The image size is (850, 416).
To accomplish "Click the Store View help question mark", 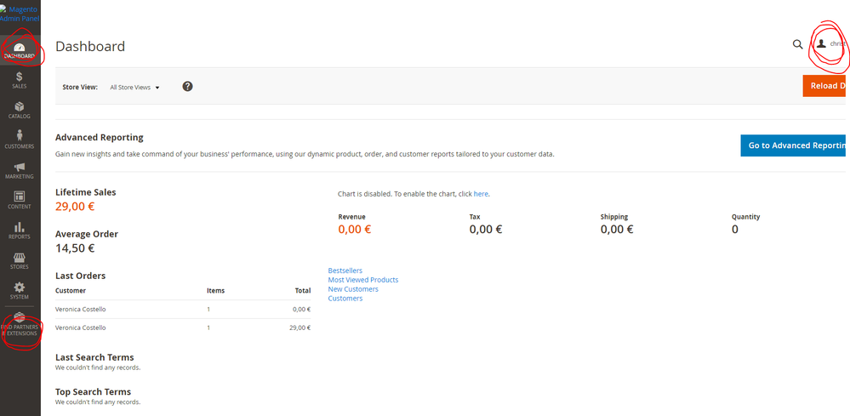I will point(187,87).
